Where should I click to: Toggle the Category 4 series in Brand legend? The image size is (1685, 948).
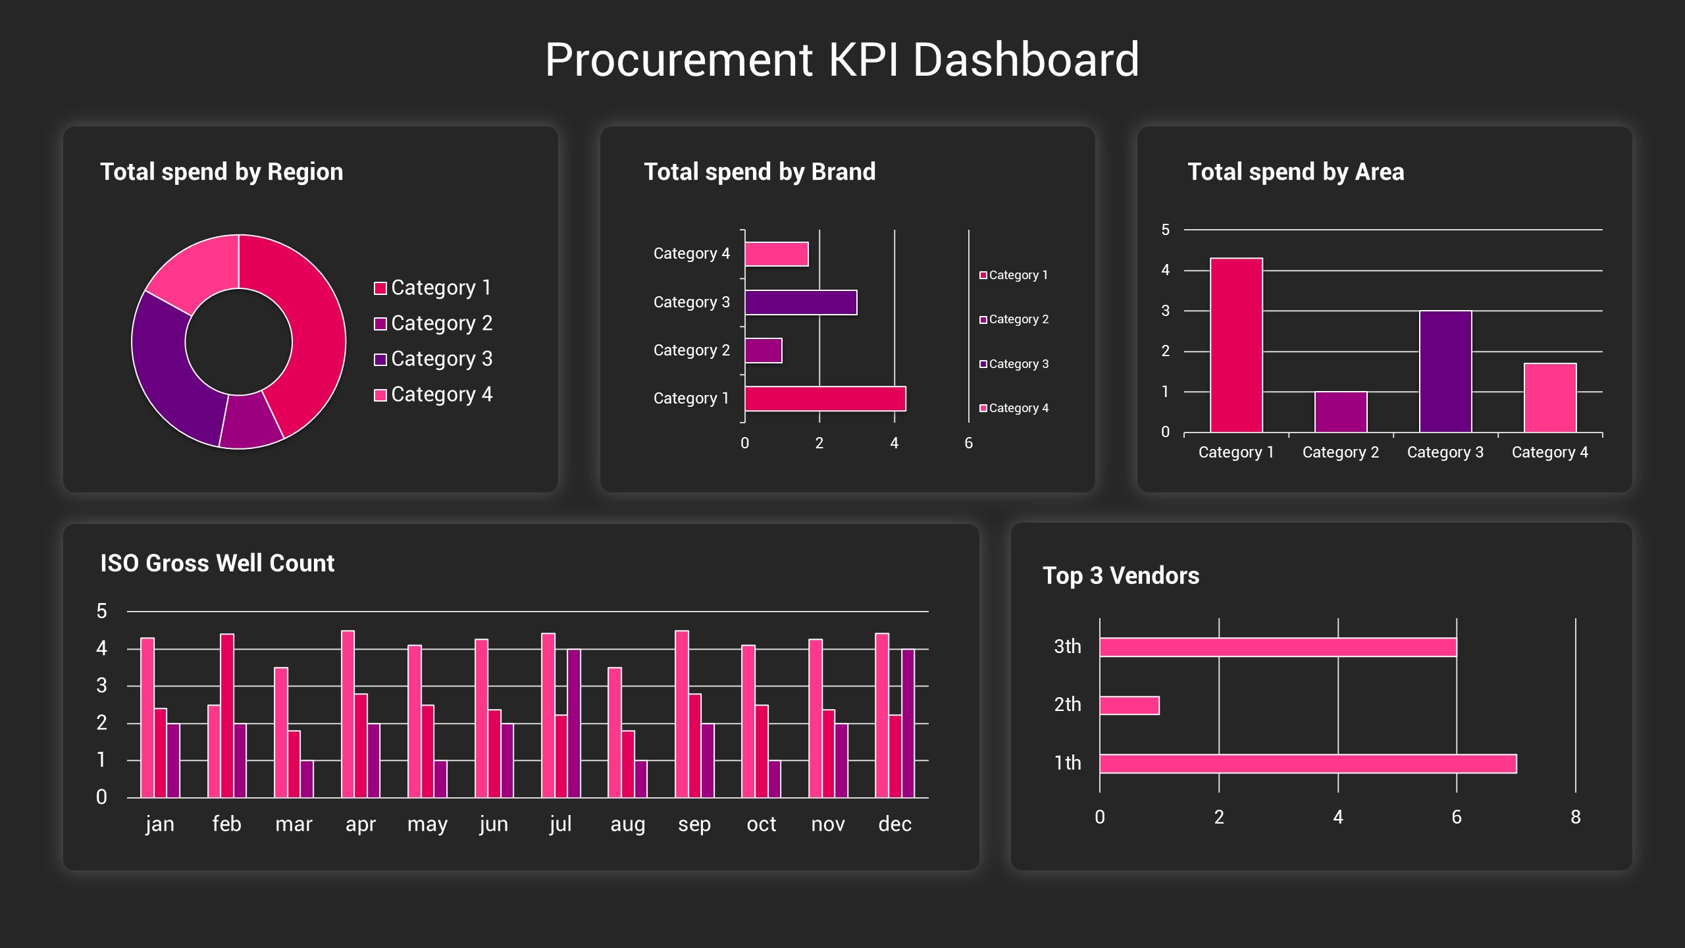(983, 408)
